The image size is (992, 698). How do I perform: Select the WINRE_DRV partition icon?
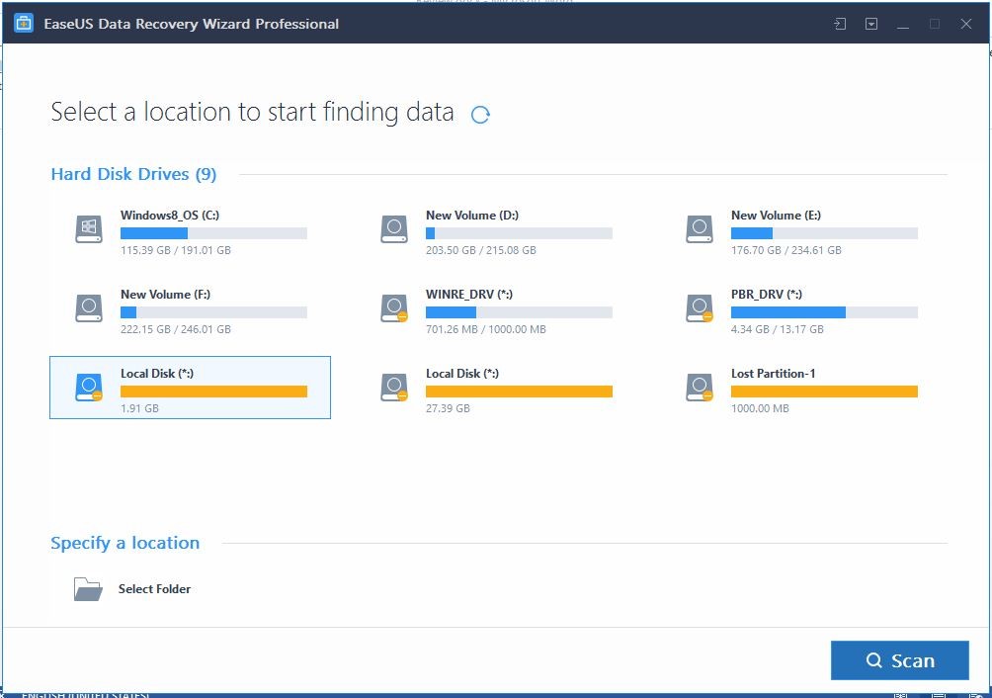click(x=394, y=307)
